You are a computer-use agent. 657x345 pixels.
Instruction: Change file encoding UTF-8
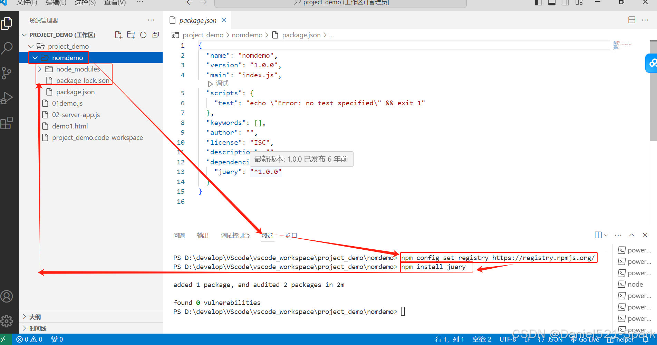508,339
